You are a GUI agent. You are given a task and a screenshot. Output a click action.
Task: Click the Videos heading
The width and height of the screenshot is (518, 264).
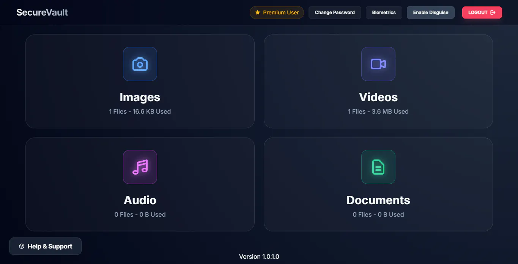[378, 97]
